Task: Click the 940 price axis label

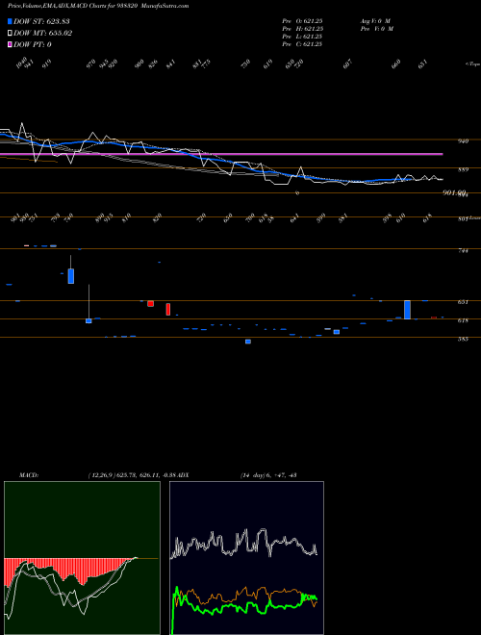Action: tap(463, 140)
